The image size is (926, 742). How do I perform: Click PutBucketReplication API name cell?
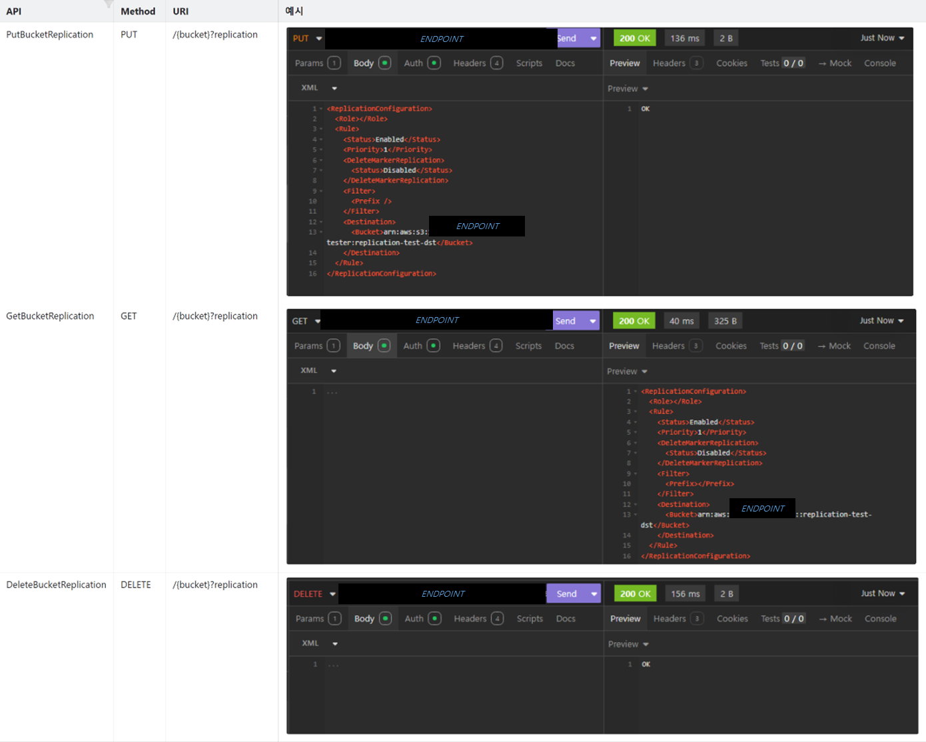[x=50, y=35]
